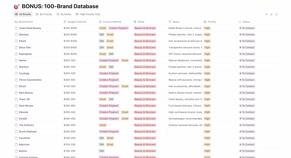Click the Curology brand name
This screenshot has width=291, height=158.
click(x=24, y=73)
